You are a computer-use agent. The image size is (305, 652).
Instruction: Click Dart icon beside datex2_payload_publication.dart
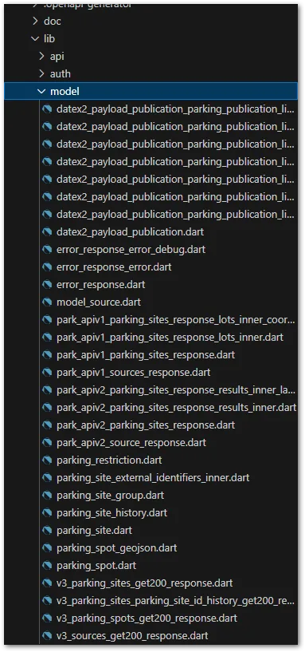pos(47,231)
